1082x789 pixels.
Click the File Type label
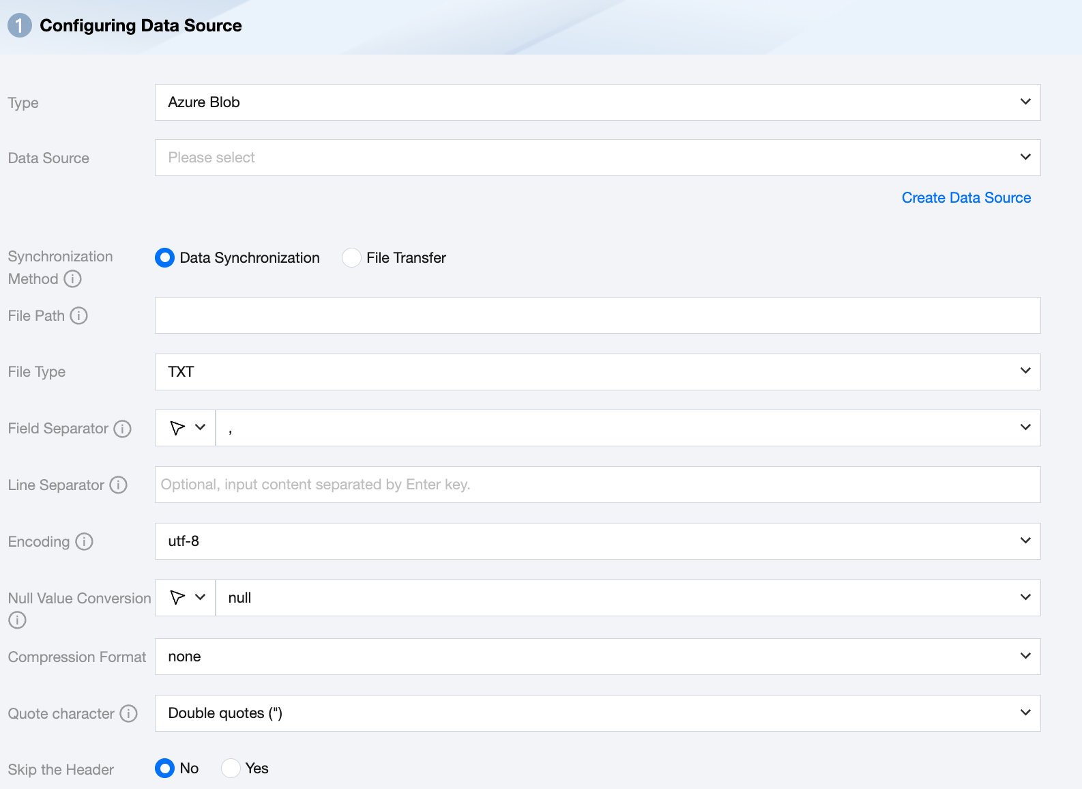(37, 372)
